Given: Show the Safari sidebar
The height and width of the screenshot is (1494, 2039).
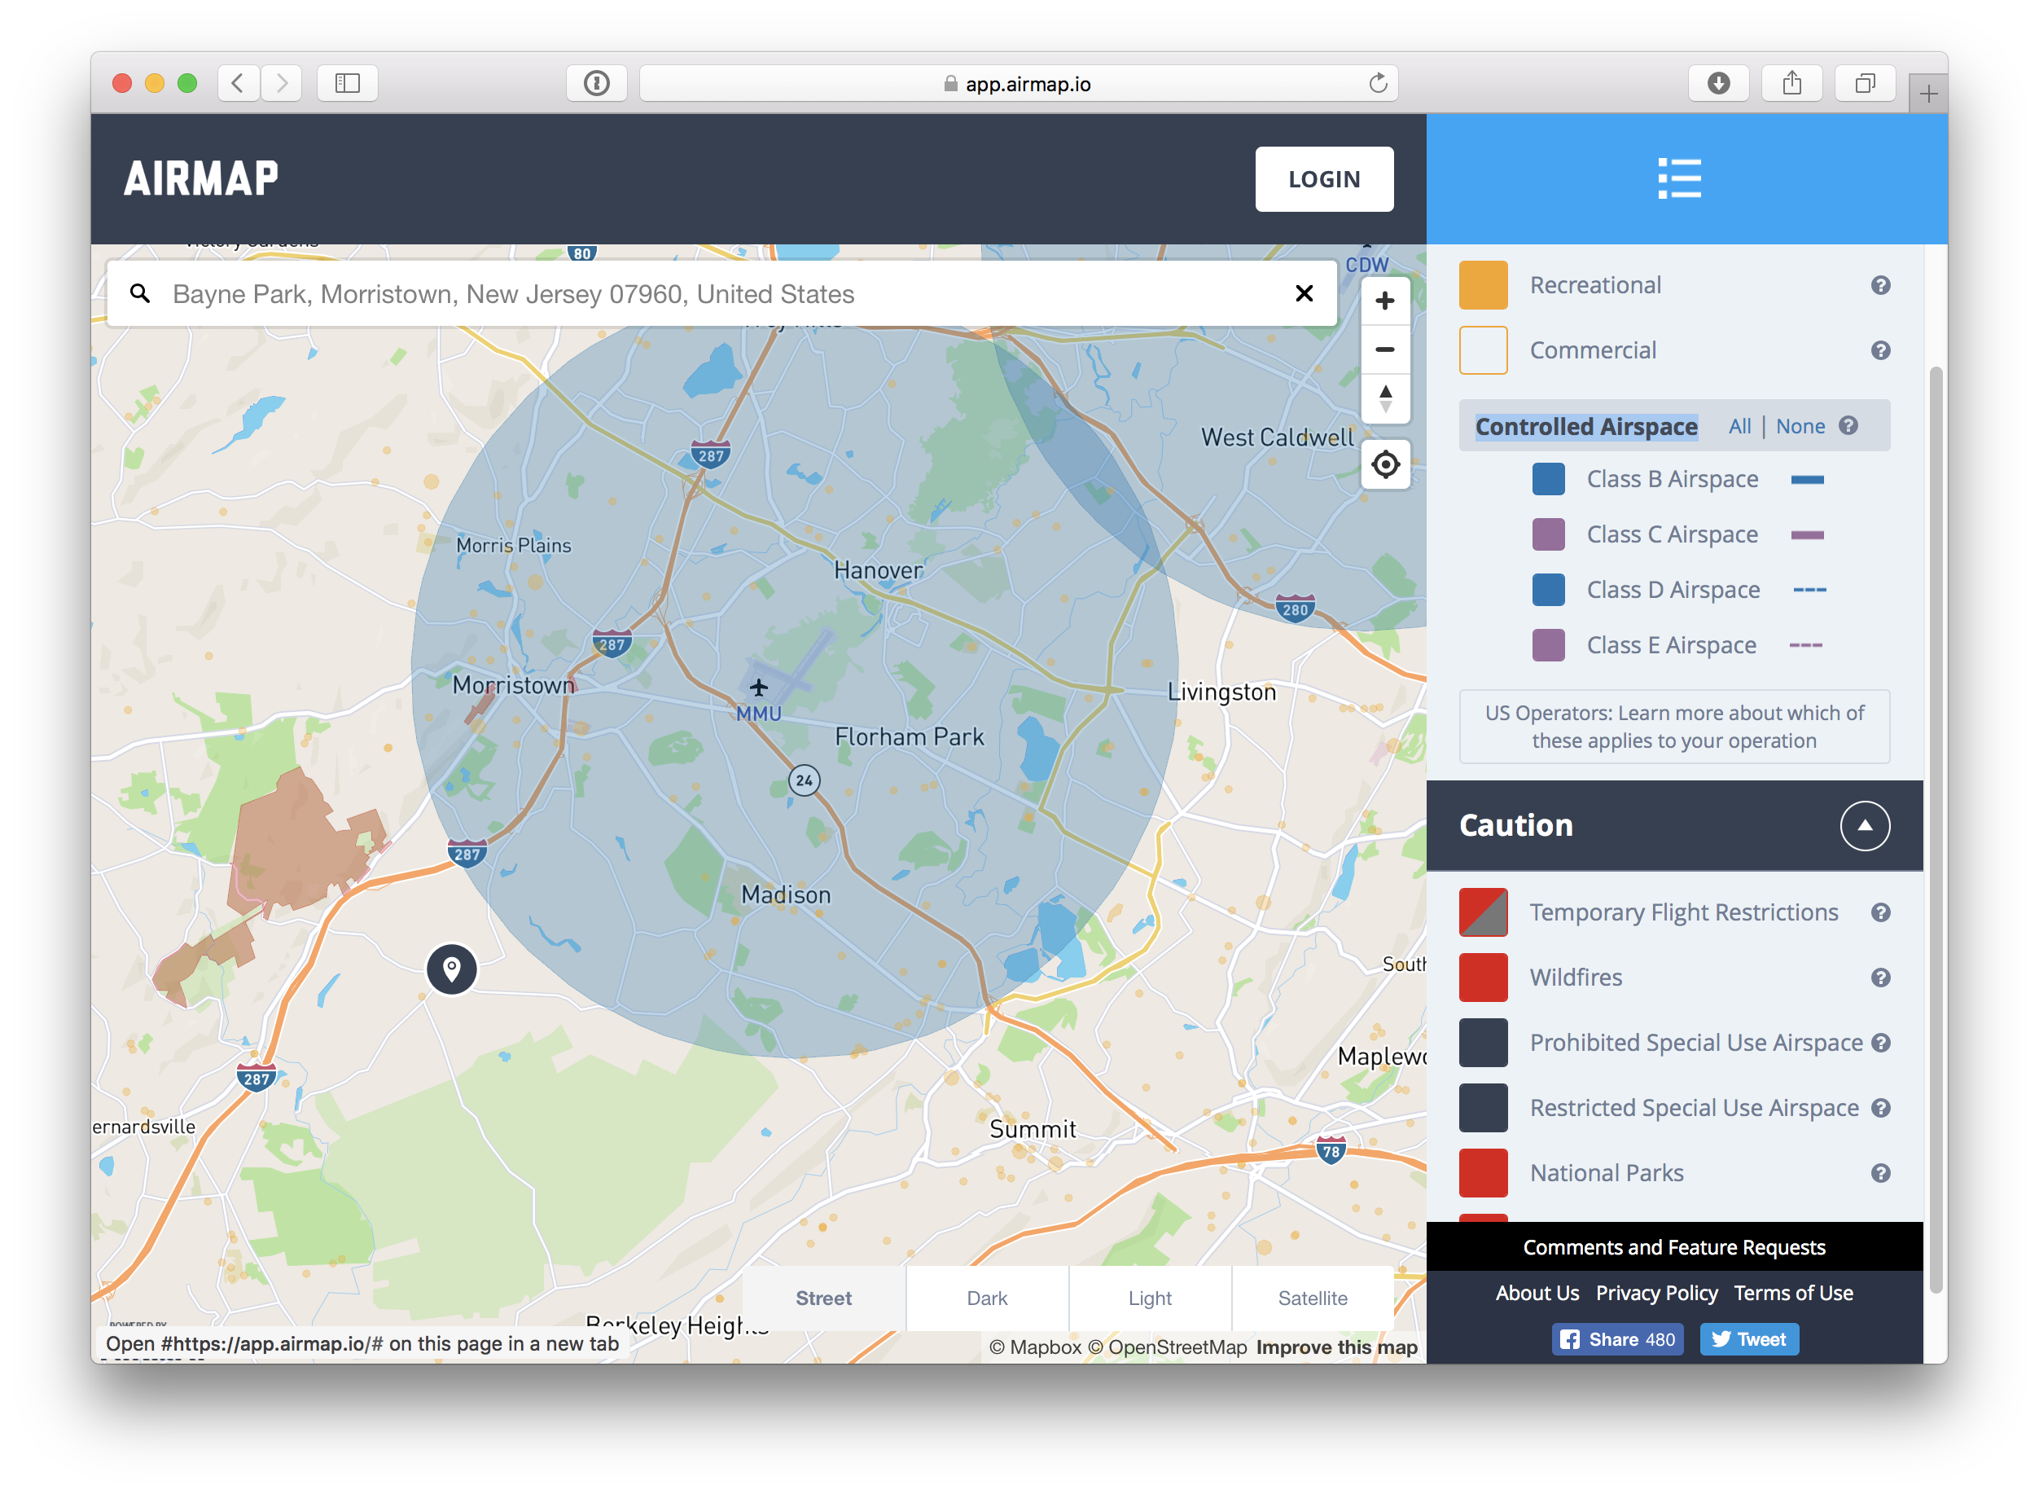Looking at the screenshot, I should point(347,83).
